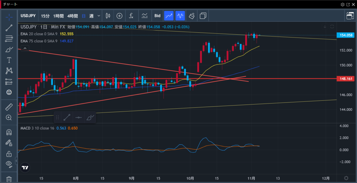Screen dimensions: 357x183
Task: Switch to the 15分 timeframe
Action: tap(45, 16)
